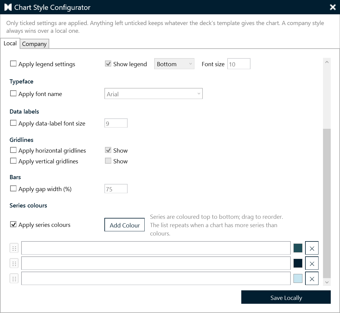This screenshot has width=340, height=313.
Task: Click the Series colours heading
Action: [x=28, y=205]
